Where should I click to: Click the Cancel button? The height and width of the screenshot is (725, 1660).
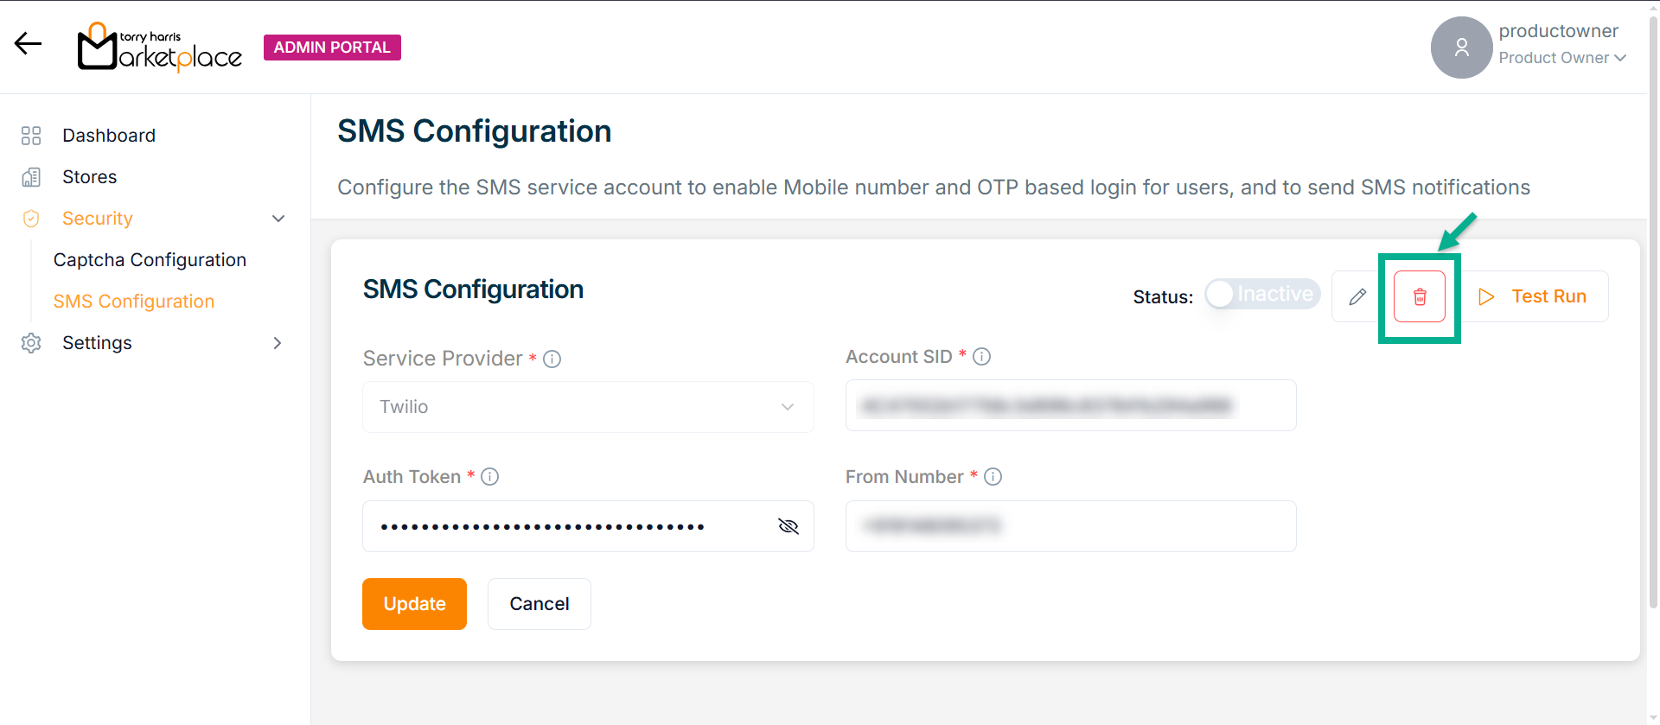tap(539, 604)
